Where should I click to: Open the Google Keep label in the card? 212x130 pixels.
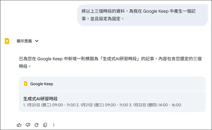42,84
